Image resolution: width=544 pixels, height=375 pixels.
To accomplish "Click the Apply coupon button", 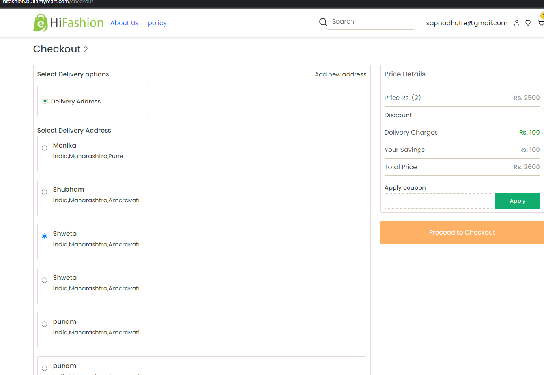I will (x=518, y=201).
